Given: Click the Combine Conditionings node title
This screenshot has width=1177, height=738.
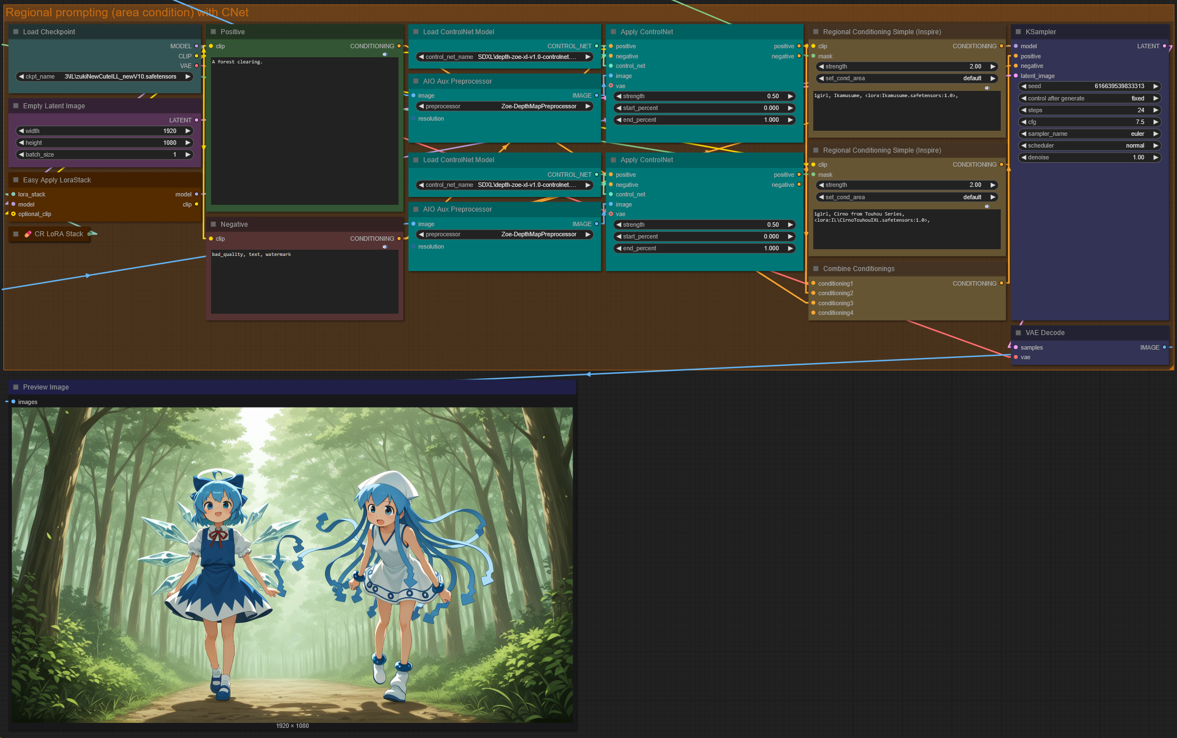Looking at the screenshot, I should (x=858, y=269).
